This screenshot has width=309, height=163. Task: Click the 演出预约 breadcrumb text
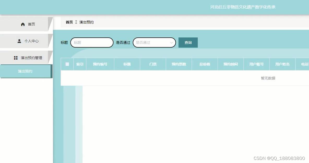coord(86,22)
